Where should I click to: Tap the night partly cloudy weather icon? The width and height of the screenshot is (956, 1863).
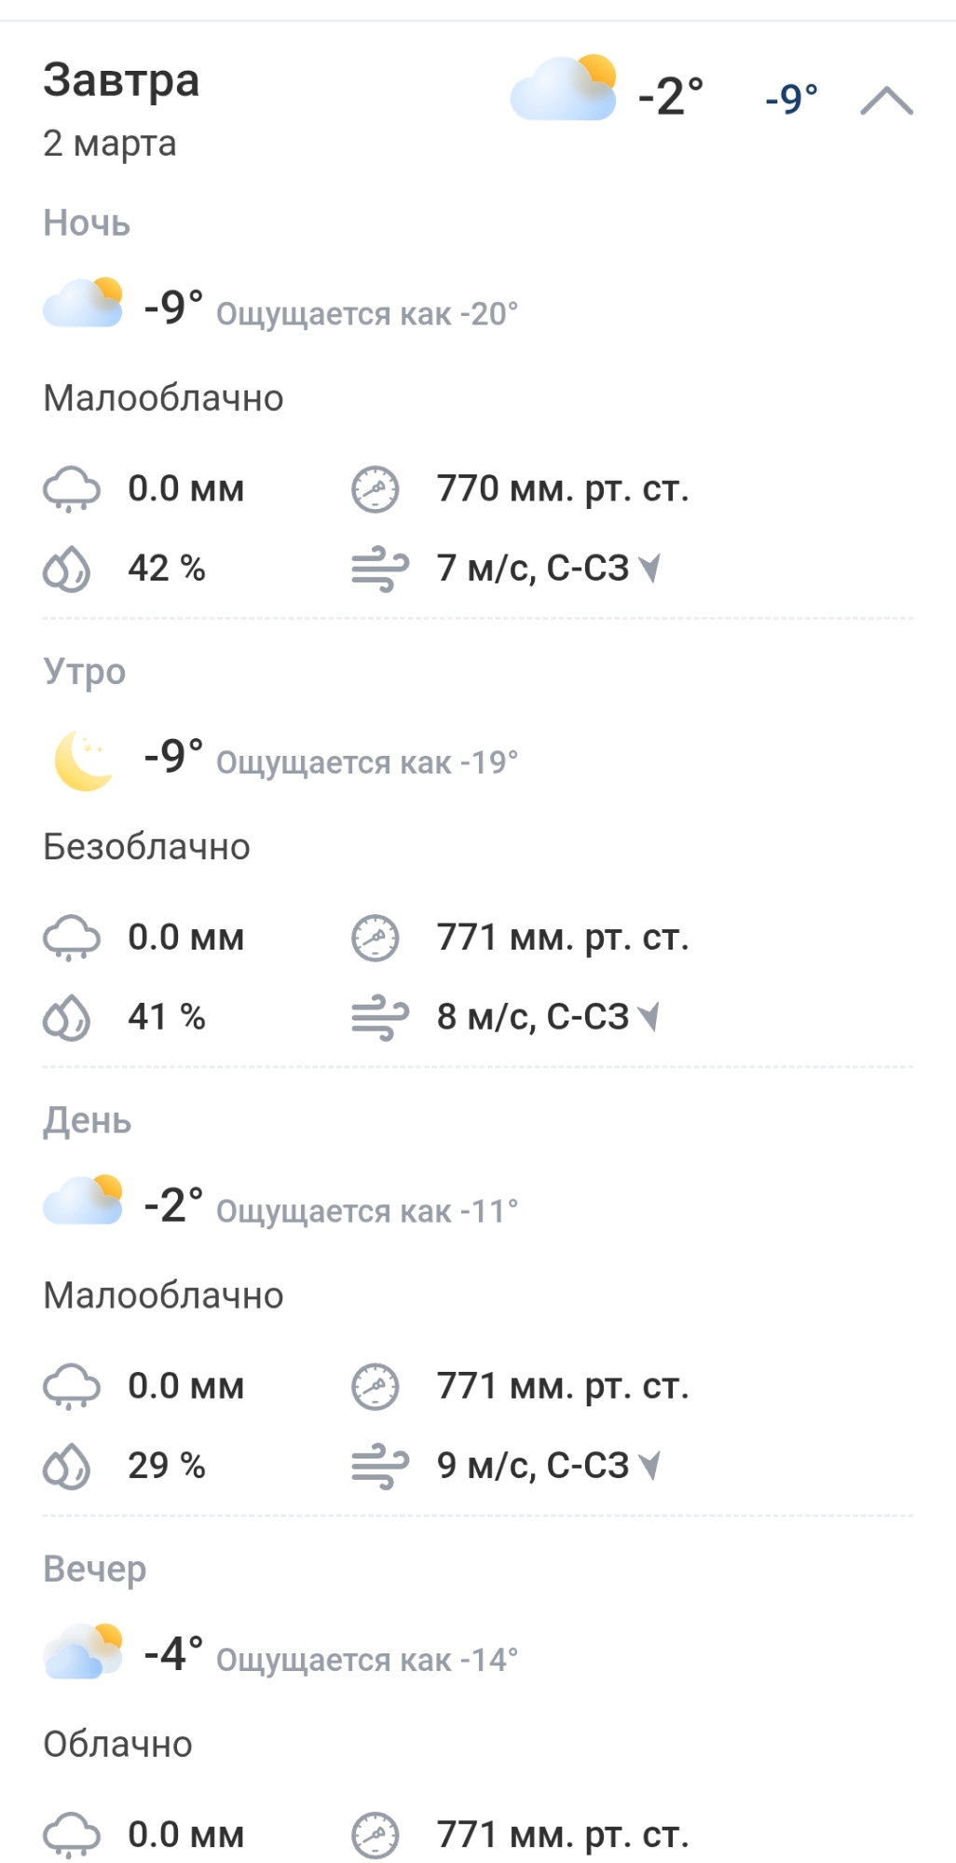tap(83, 303)
